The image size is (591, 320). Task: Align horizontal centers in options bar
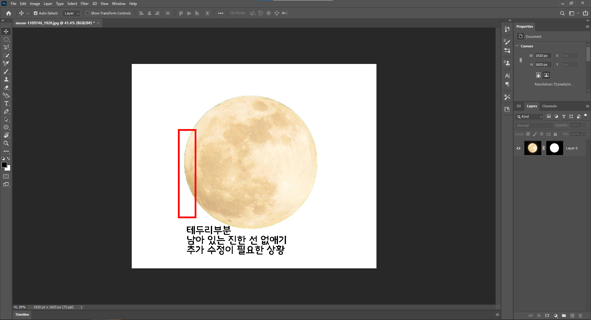(x=149, y=13)
